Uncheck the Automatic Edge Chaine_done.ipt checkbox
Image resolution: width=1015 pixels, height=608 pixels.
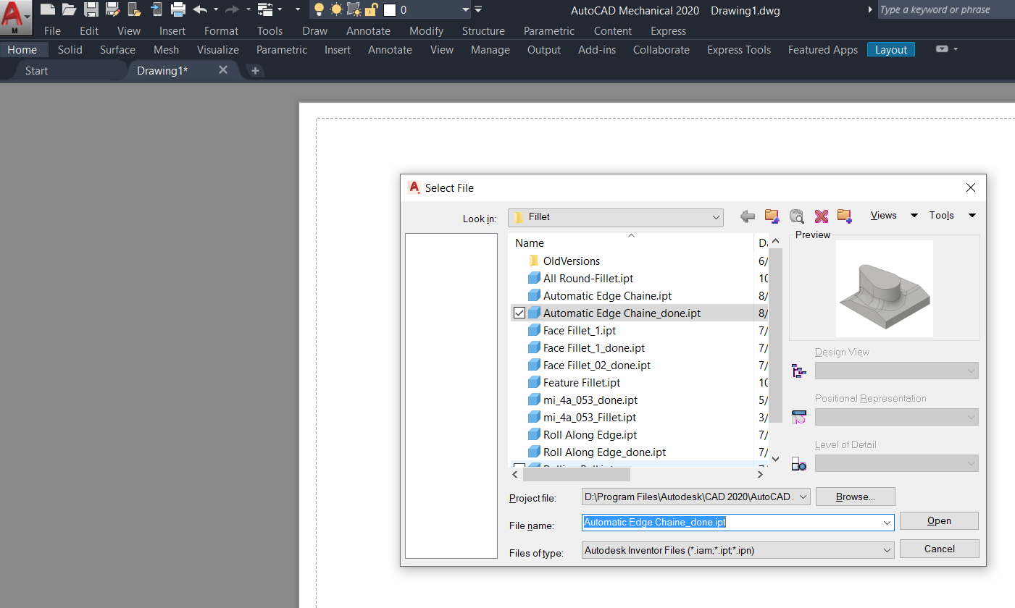click(519, 313)
